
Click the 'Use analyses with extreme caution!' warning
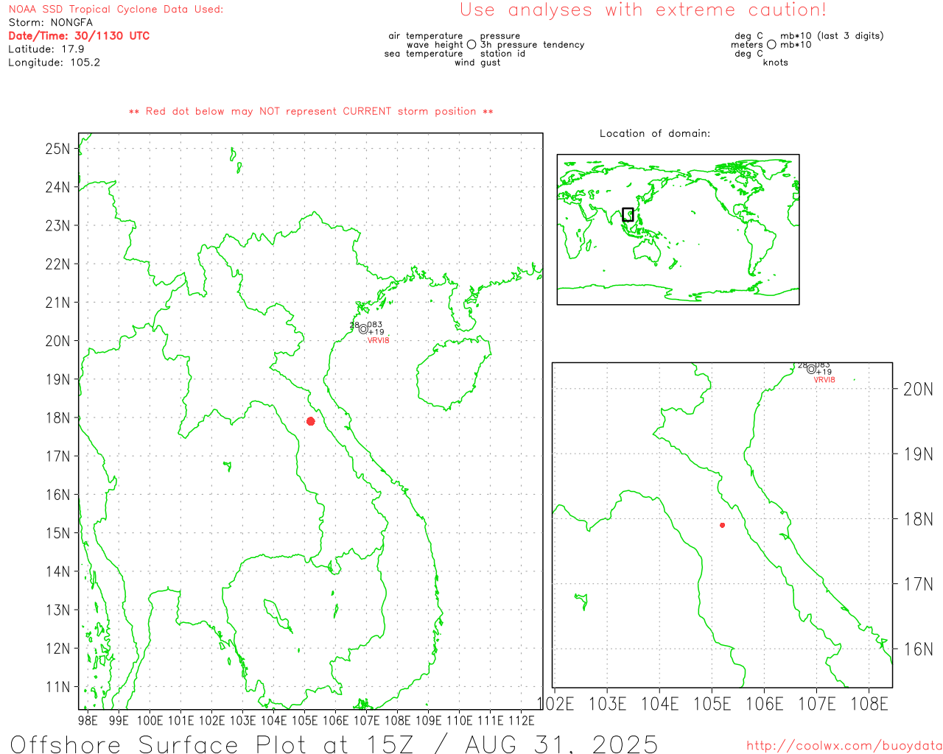pos(643,10)
